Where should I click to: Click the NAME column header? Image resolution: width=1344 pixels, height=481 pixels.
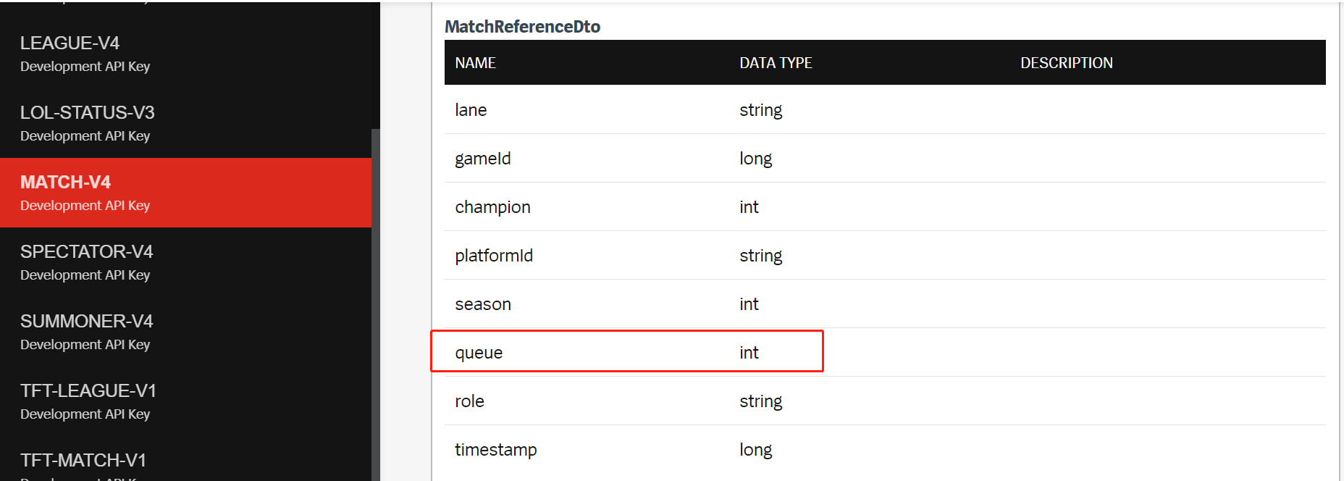click(476, 62)
